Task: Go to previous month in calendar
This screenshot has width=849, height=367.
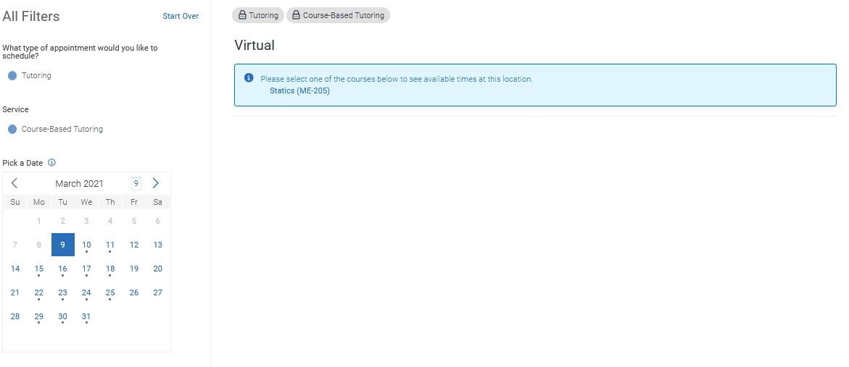Action: click(15, 183)
